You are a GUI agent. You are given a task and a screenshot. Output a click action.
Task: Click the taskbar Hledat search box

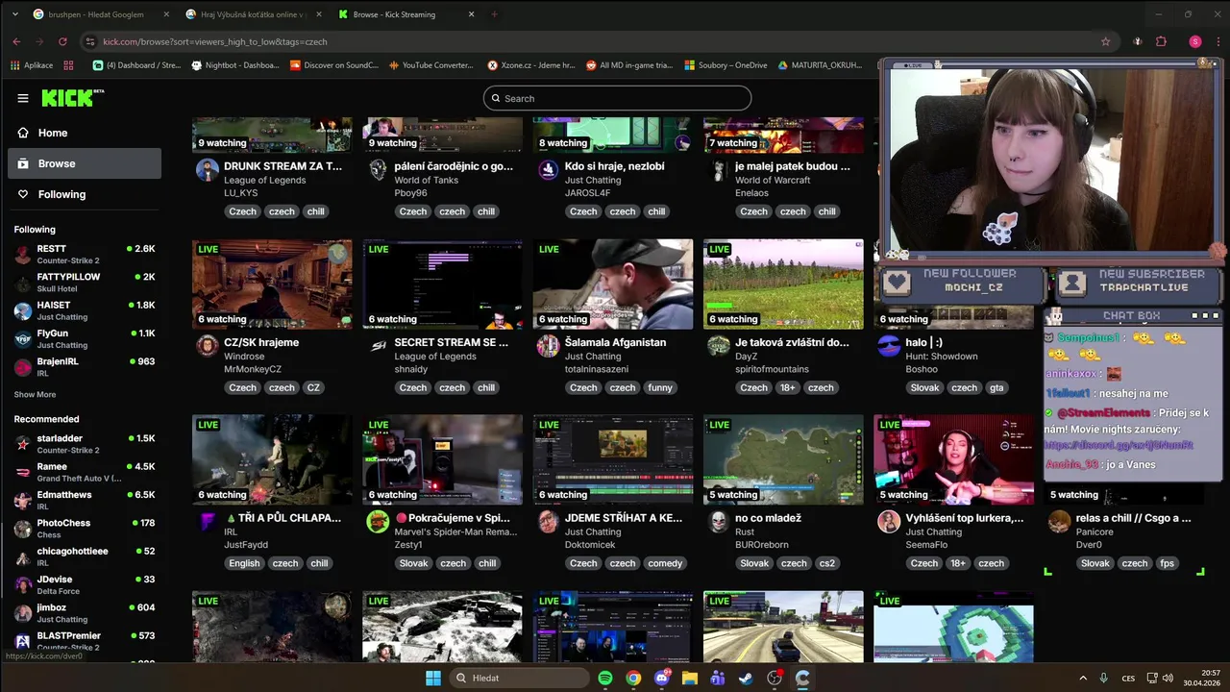[x=520, y=678]
